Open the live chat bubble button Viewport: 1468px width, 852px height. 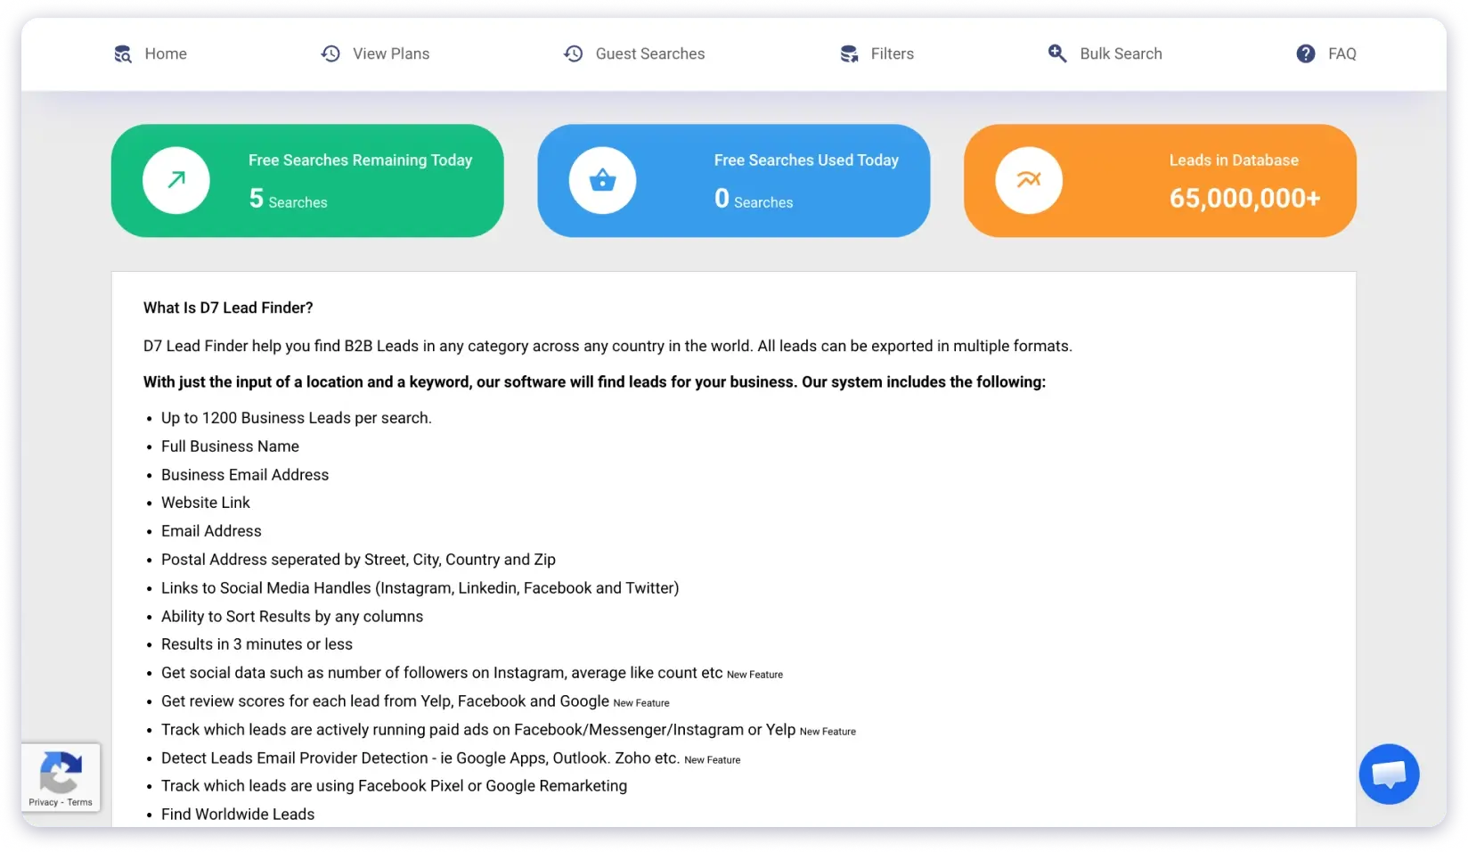tap(1389, 774)
